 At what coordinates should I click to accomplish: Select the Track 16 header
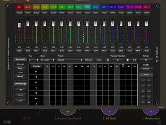click(x=147, y=7)
